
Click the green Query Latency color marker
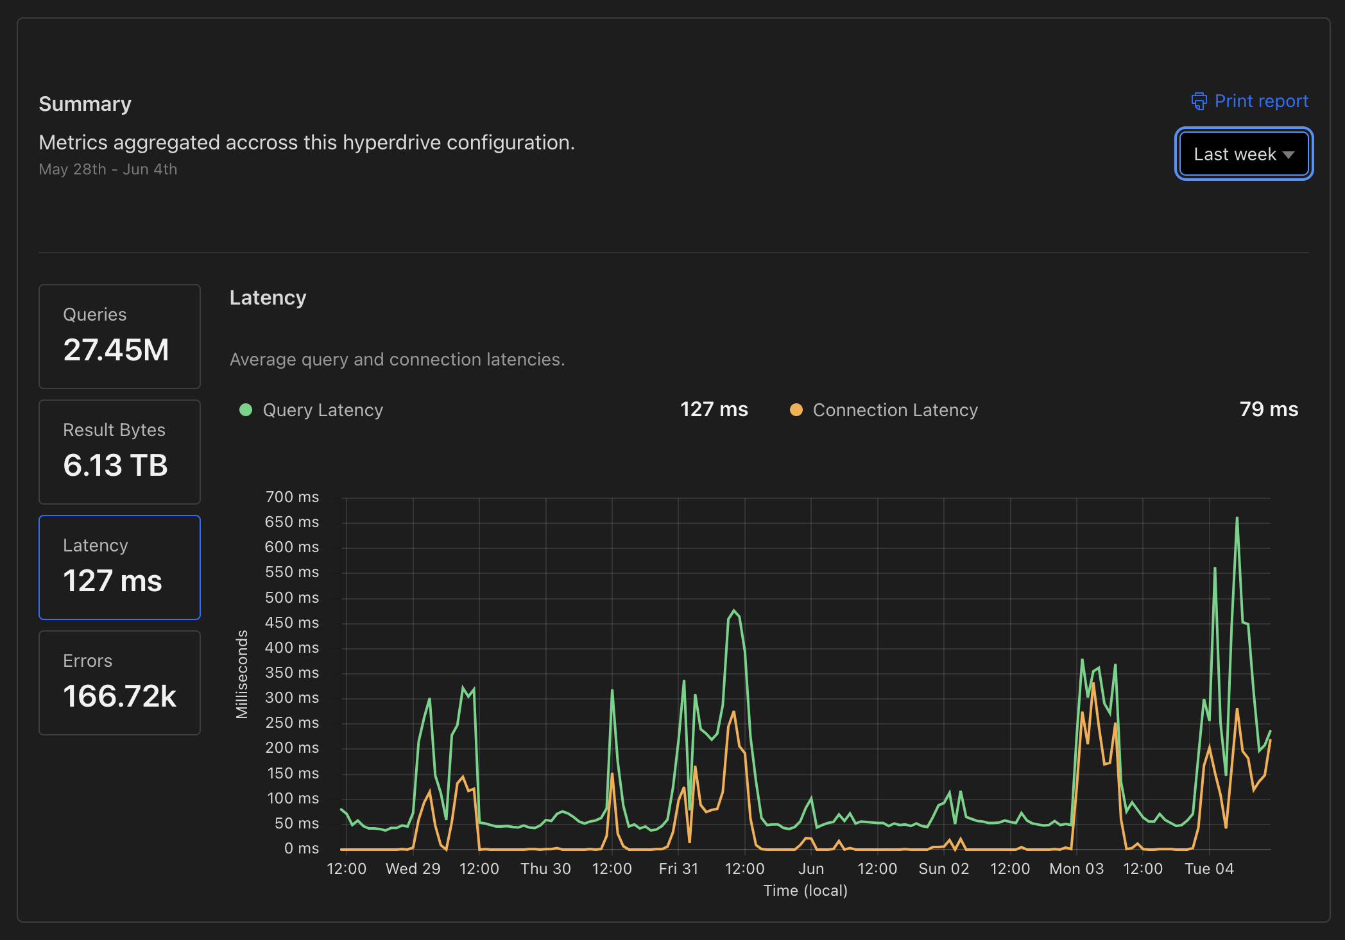pos(246,409)
